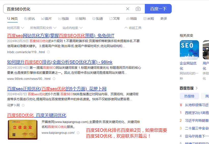Click the badge icon next to 花萝卜网 source

coord(23,105)
